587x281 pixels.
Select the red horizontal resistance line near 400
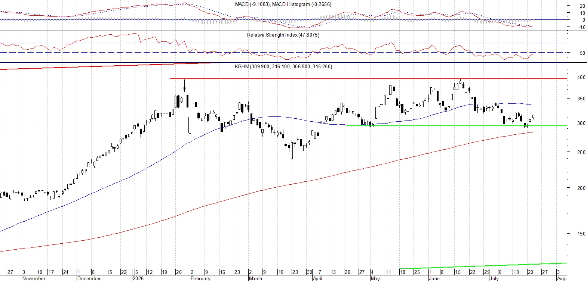[x=368, y=79]
